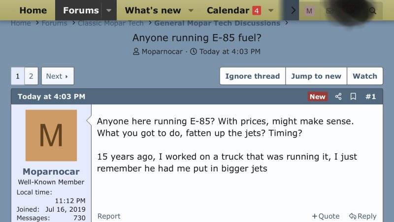The image size is (394, 222).
Task: Open General Mopar Tech Discussions breadcrumb
Action: pos(217,23)
